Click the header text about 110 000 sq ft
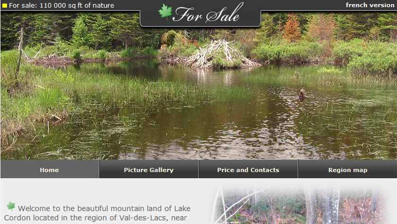397x224 pixels. [61, 5]
